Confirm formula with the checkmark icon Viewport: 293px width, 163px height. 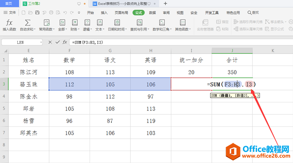point(57,42)
